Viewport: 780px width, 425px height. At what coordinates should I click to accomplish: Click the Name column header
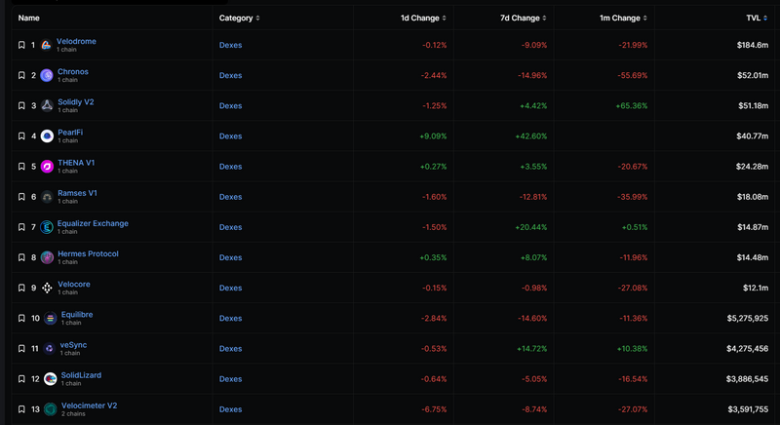click(x=29, y=18)
